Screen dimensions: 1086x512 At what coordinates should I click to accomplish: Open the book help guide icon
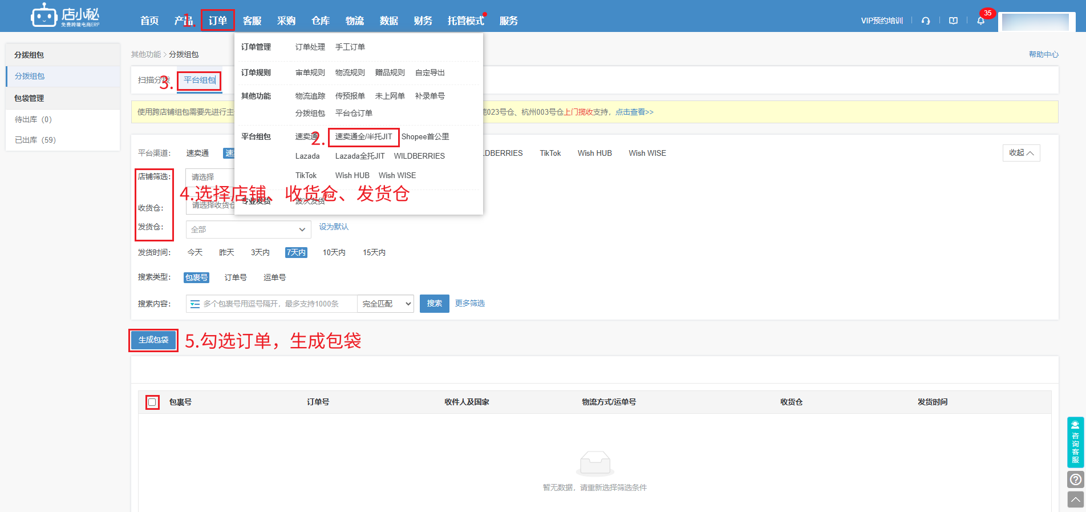pos(953,21)
